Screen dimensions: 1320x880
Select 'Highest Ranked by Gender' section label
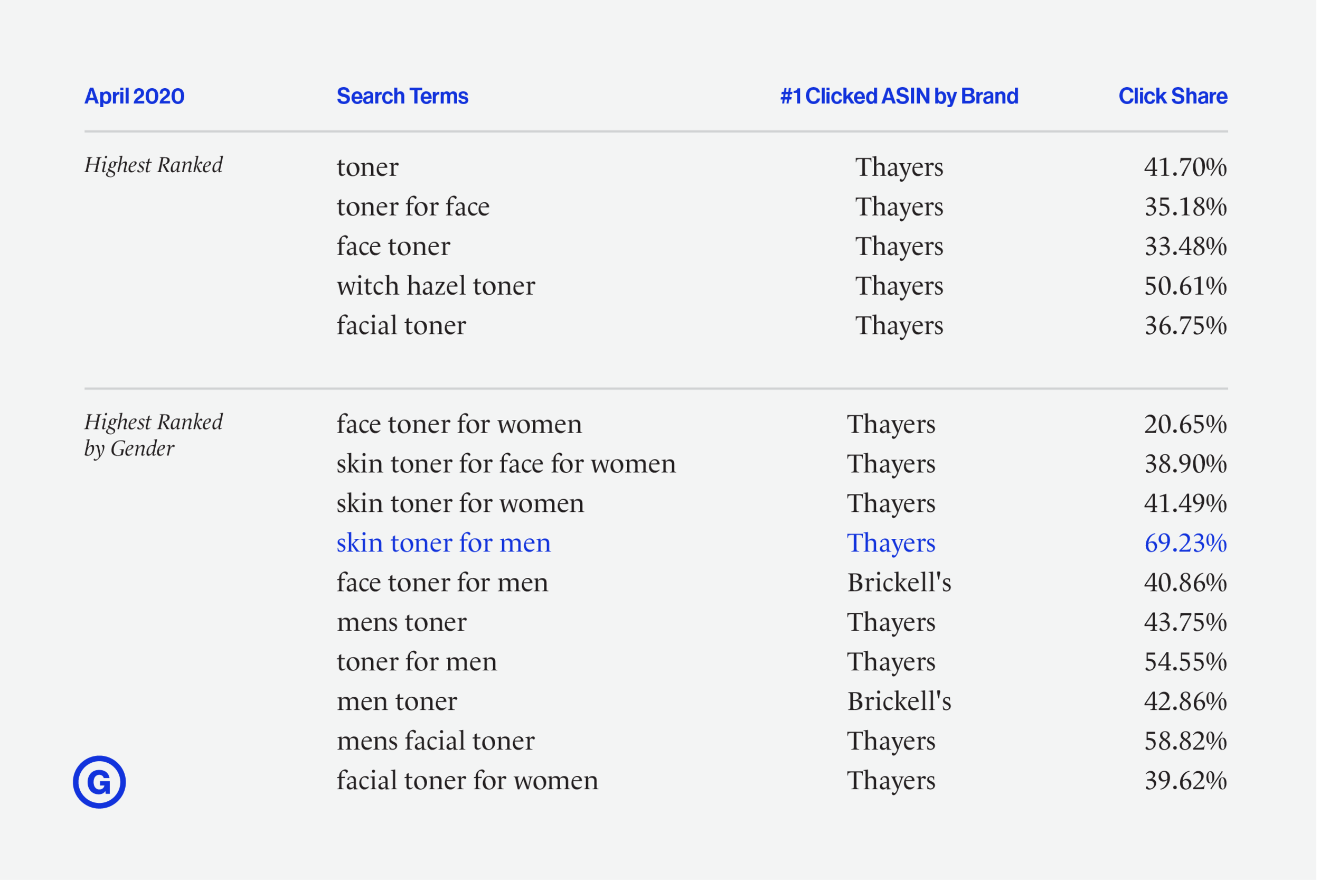coord(153,435)
